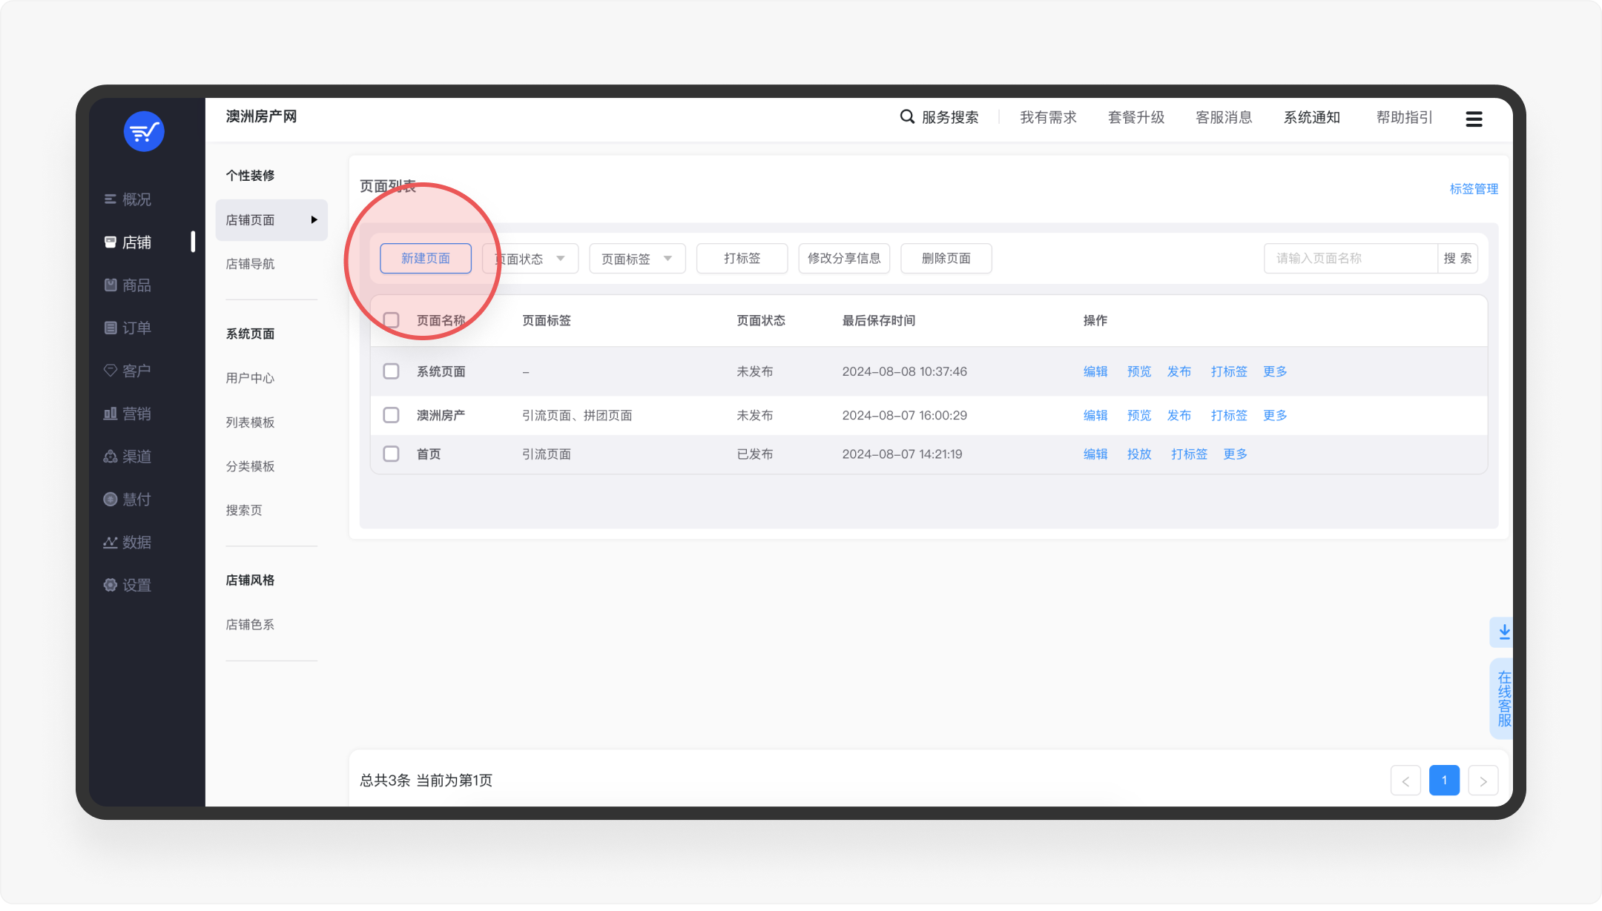Open the 客户 customers section
The width and height of the screenshot is (1602, 911).
tap(128, 371)
